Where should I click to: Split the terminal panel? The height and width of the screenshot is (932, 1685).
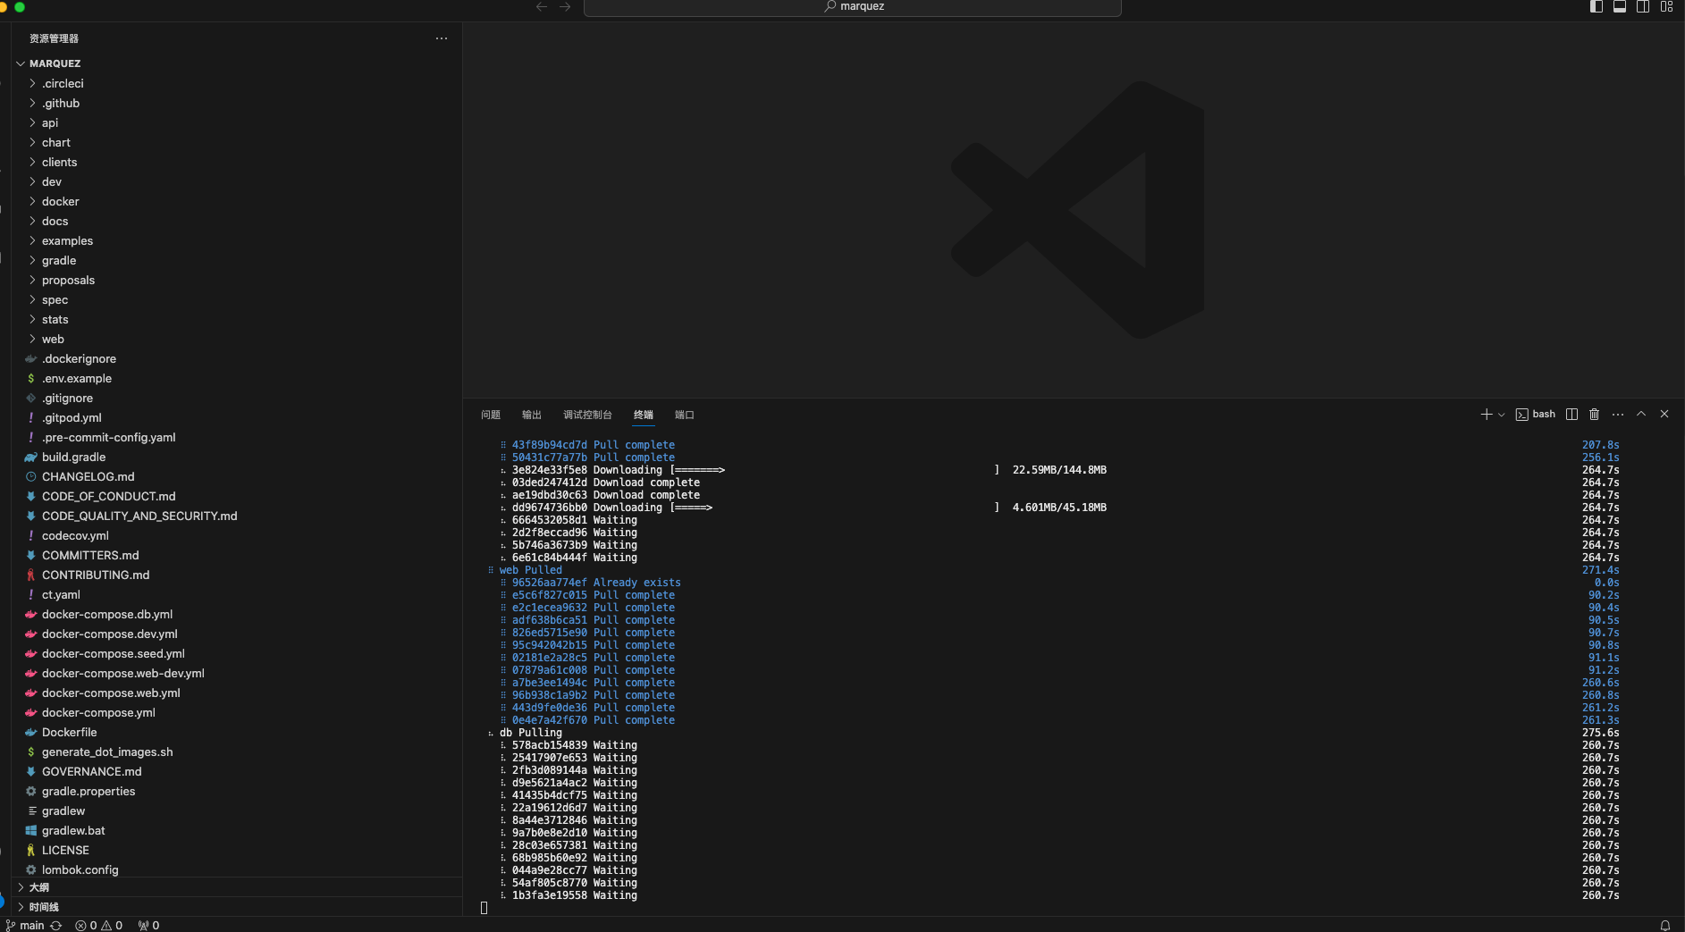(1572, 415)
